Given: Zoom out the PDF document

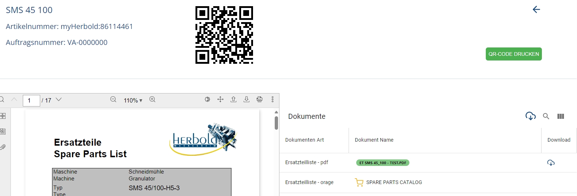Looking at the screenshot, I should (x=113, y=100).
